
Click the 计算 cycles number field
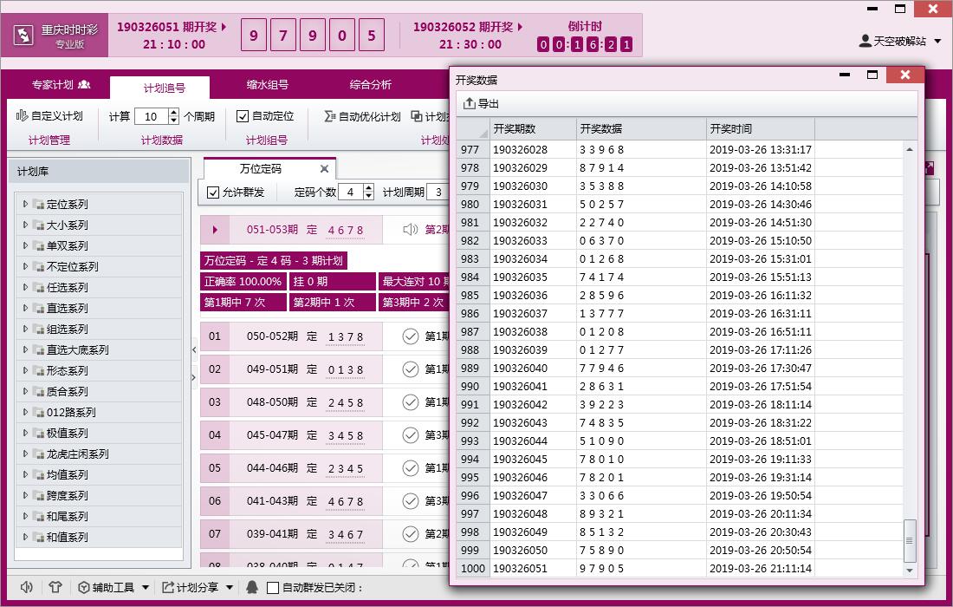click(x=152, y=116)
